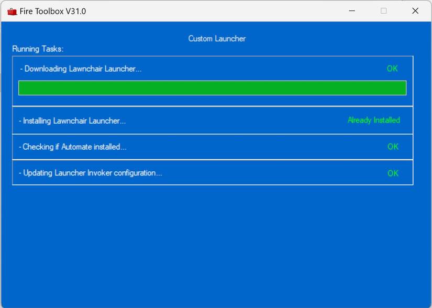Select the Installing Lawnchair Launcher task text
This screenshot has width=432, height=308.
point(72,121)
